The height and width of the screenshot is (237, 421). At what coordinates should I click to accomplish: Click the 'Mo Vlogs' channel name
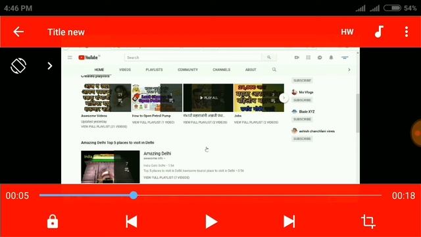[x=306, y=92]
